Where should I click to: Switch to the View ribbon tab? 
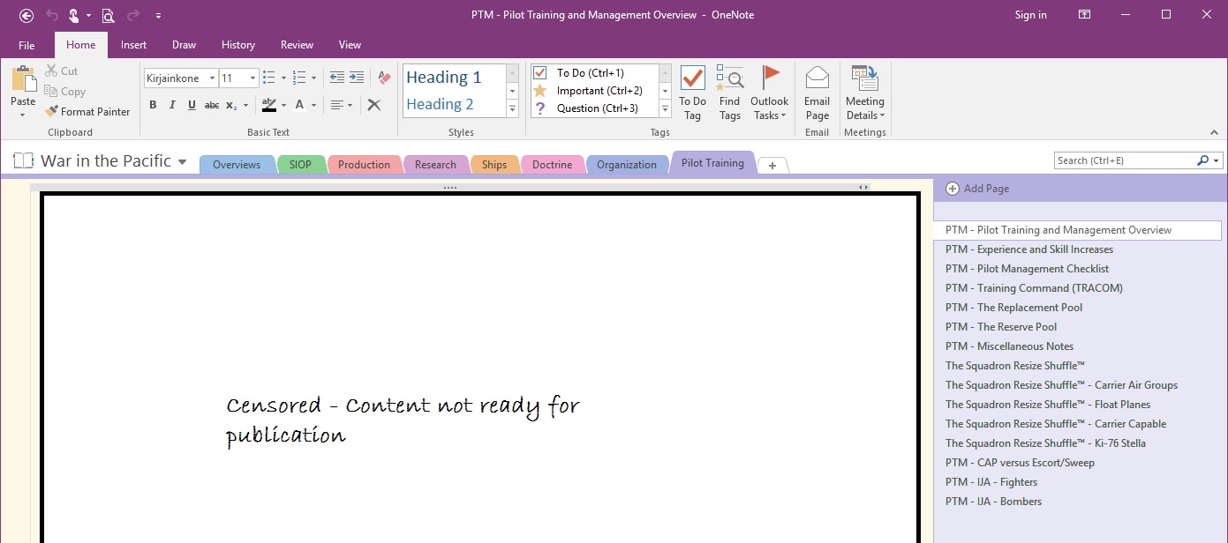point(350,45)
